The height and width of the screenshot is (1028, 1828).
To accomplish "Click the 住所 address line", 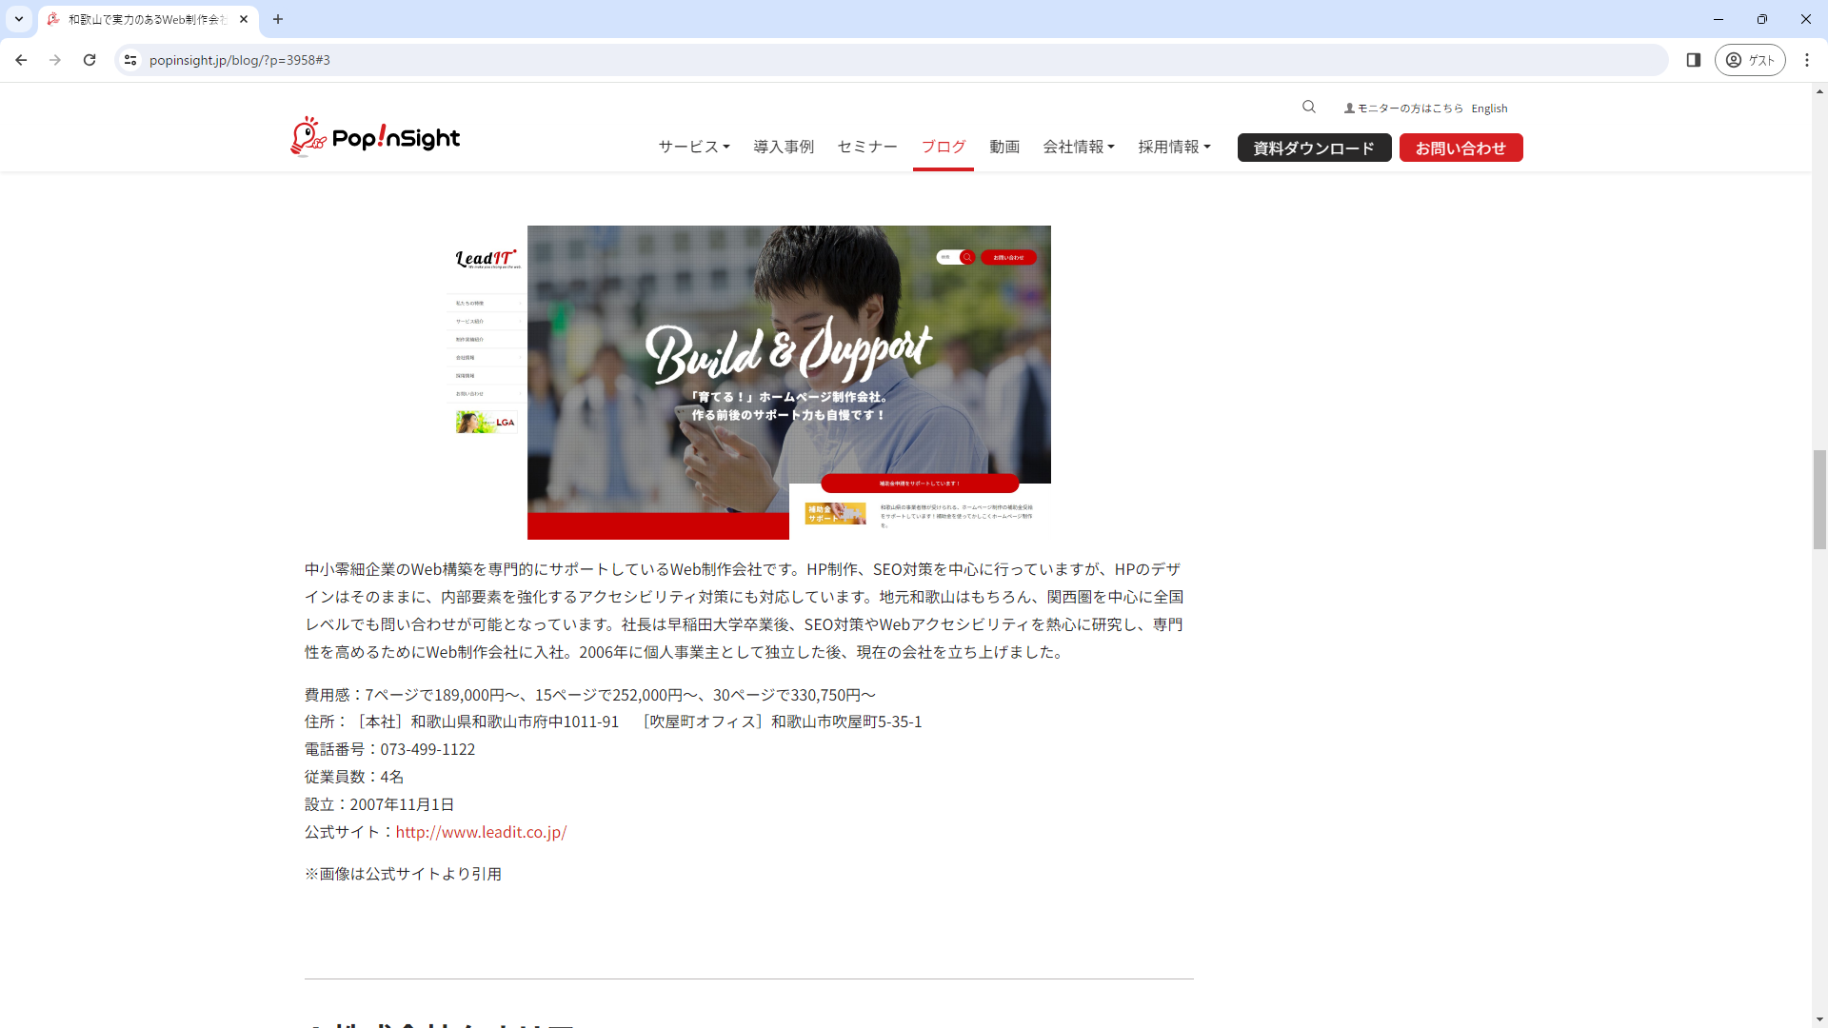I will pyautogui.click(x=613, y=722).
